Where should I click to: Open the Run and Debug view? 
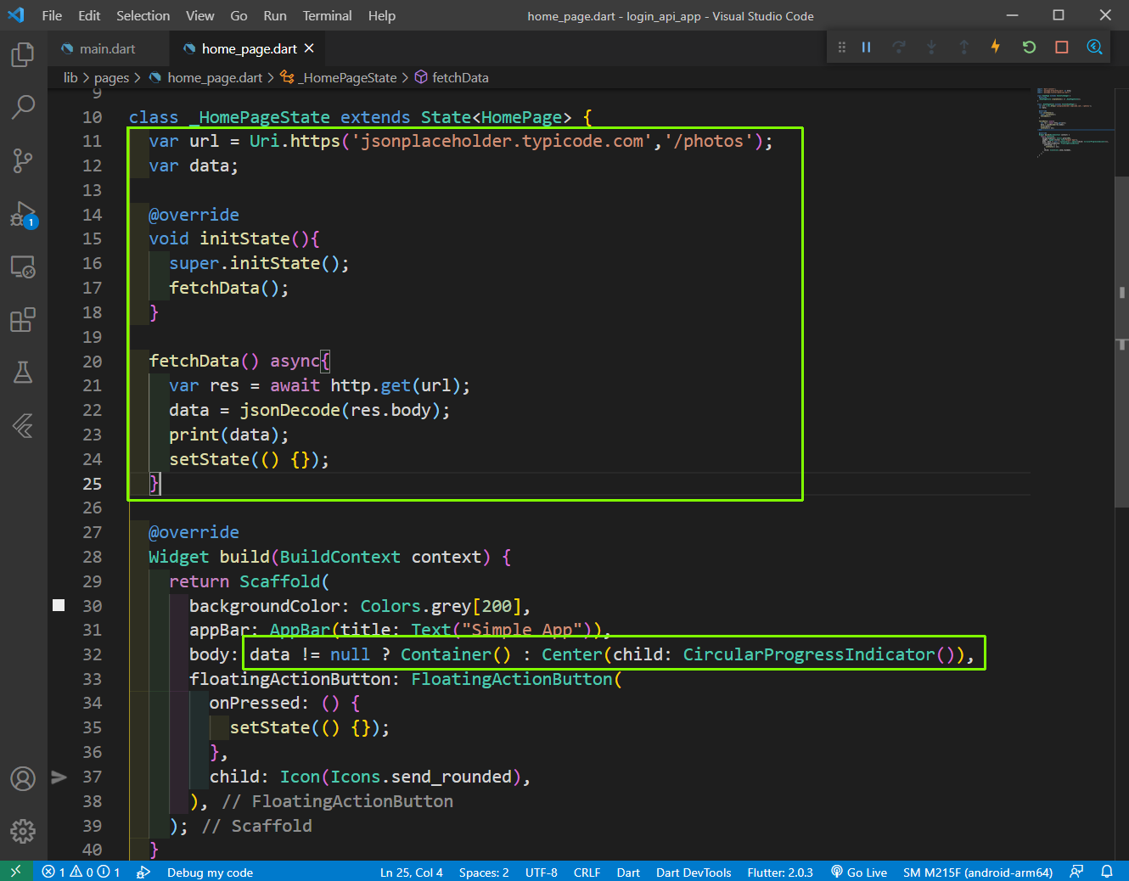pyautogui.click(x=23, y=214)
